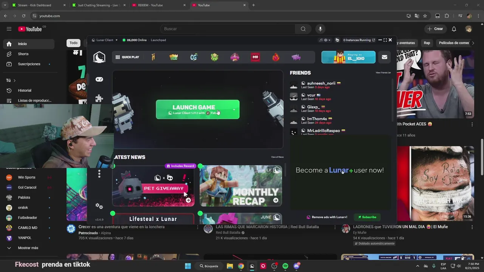Select the green crown server quick play icon

point(174,57)
